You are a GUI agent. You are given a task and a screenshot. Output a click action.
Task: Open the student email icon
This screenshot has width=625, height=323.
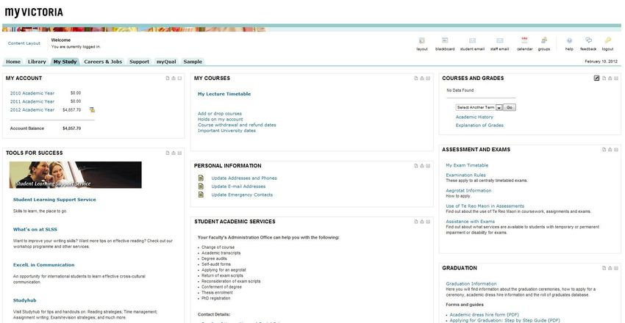pyautogui.click(x=472, y=40)
